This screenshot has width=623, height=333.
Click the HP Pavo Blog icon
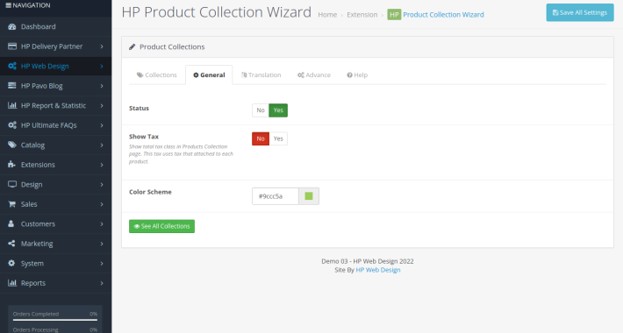(12, 86)
